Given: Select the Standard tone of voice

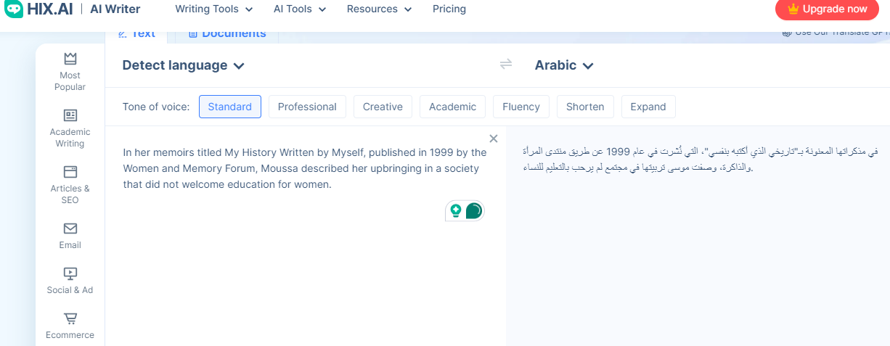Looking at the screenshot, I should click(x=229, y=107).
